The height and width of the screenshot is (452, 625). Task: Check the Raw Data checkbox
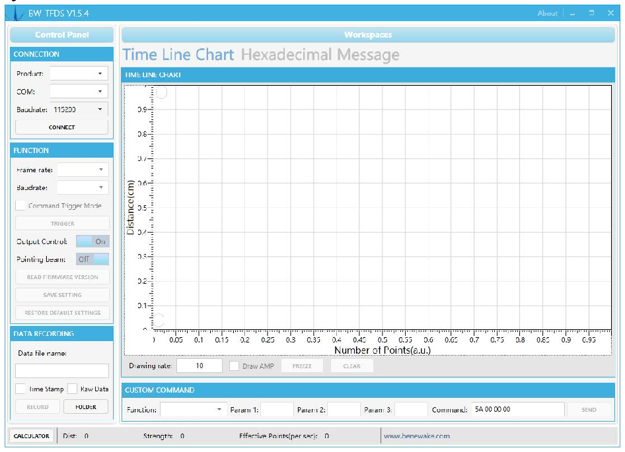point(73,389)
